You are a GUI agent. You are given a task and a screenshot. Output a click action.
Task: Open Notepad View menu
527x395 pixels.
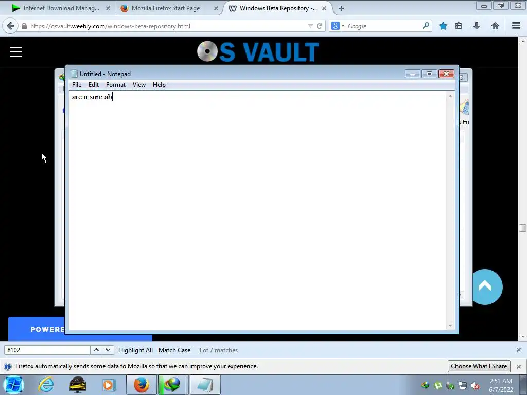(139, 85)
